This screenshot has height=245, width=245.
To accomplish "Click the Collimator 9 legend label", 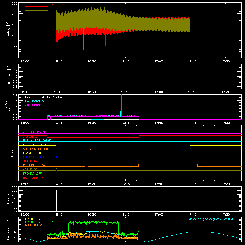I will point(34,105).
